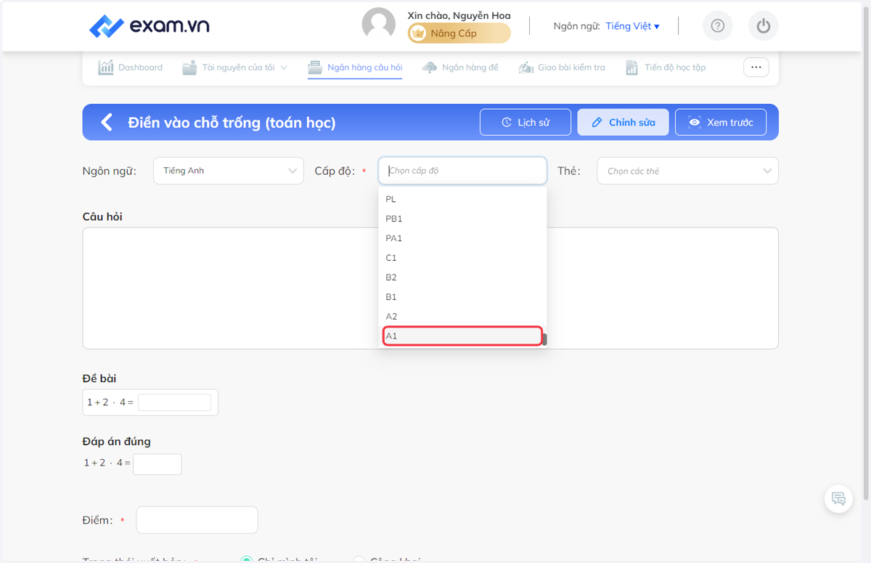Select Ngân hàng câu hỏi tab
The width and height of the screenshot is (871, 563).
tap(355, 68)
